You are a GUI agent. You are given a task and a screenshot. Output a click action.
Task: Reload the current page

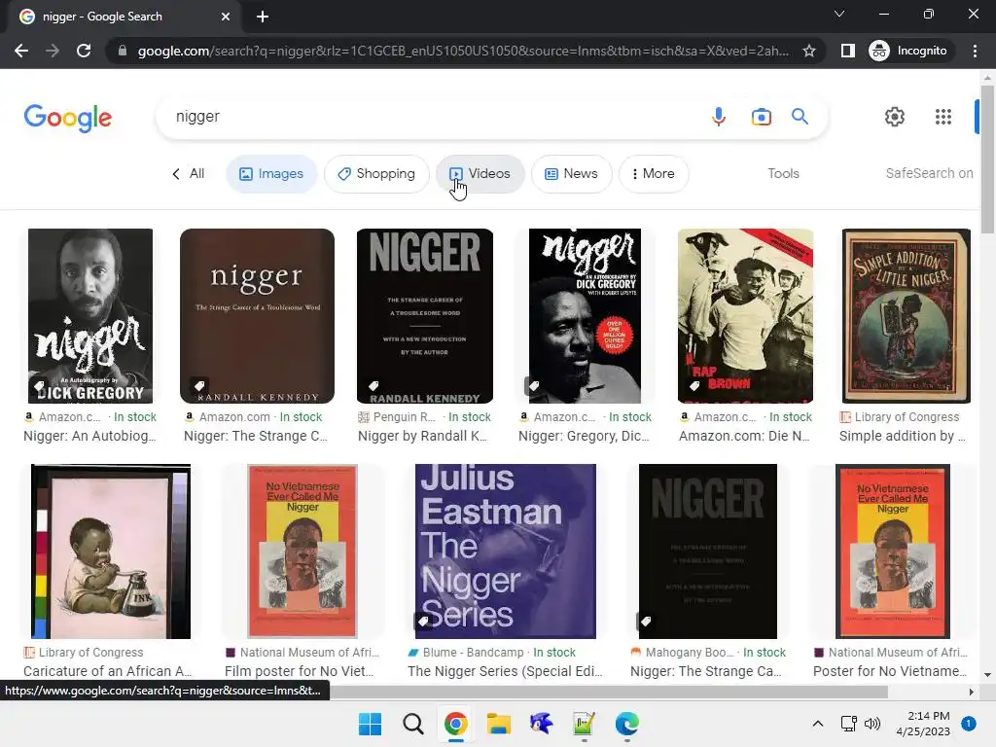point(84,51)
